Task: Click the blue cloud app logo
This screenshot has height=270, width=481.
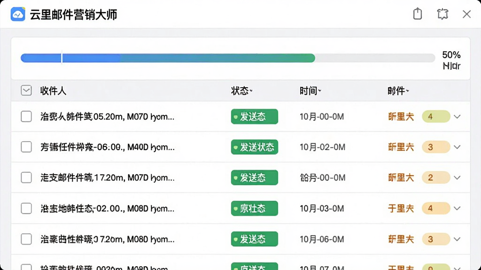Action: pos(18,14)
